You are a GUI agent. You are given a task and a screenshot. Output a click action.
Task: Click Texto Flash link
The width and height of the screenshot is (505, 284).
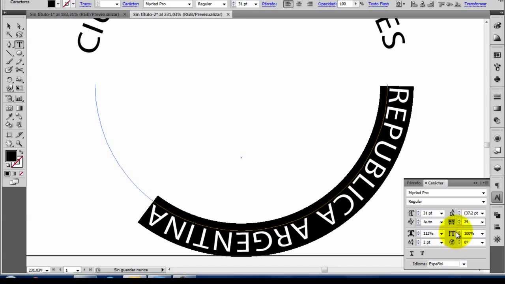tap(378, 4)
